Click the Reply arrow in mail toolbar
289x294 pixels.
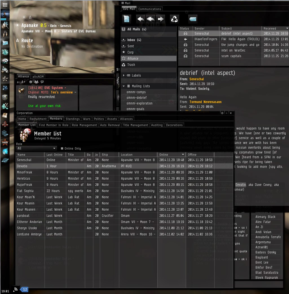[x=141, y=19]
